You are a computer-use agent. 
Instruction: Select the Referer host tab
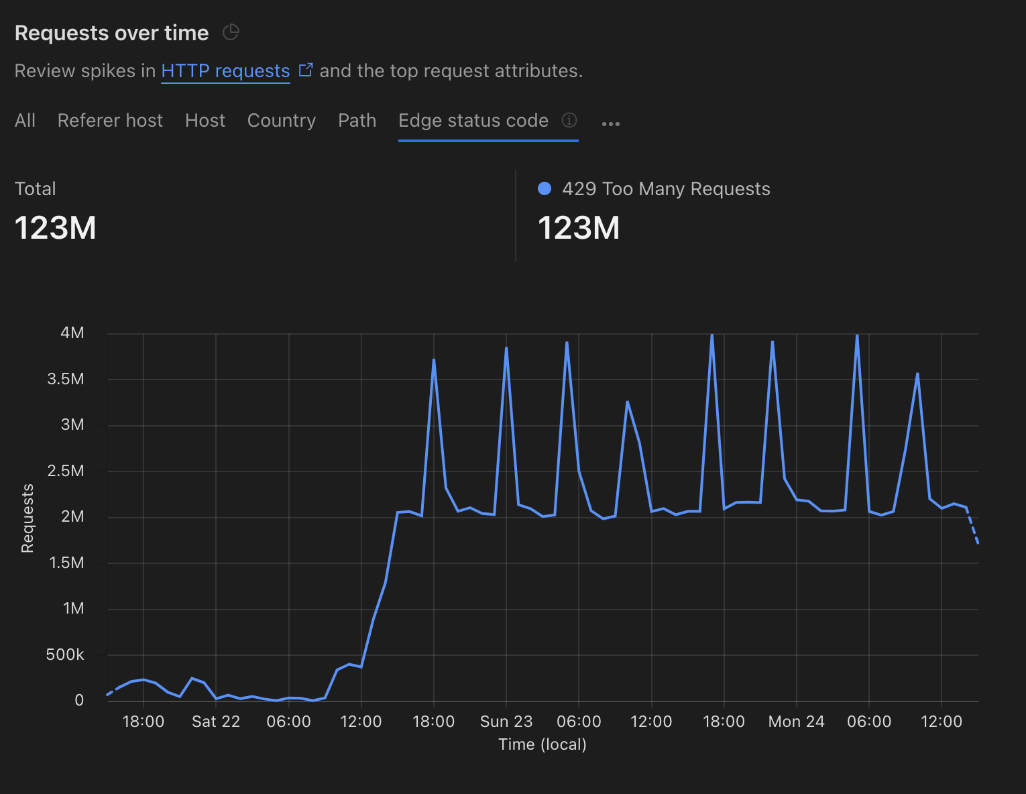tap(110, 121)
